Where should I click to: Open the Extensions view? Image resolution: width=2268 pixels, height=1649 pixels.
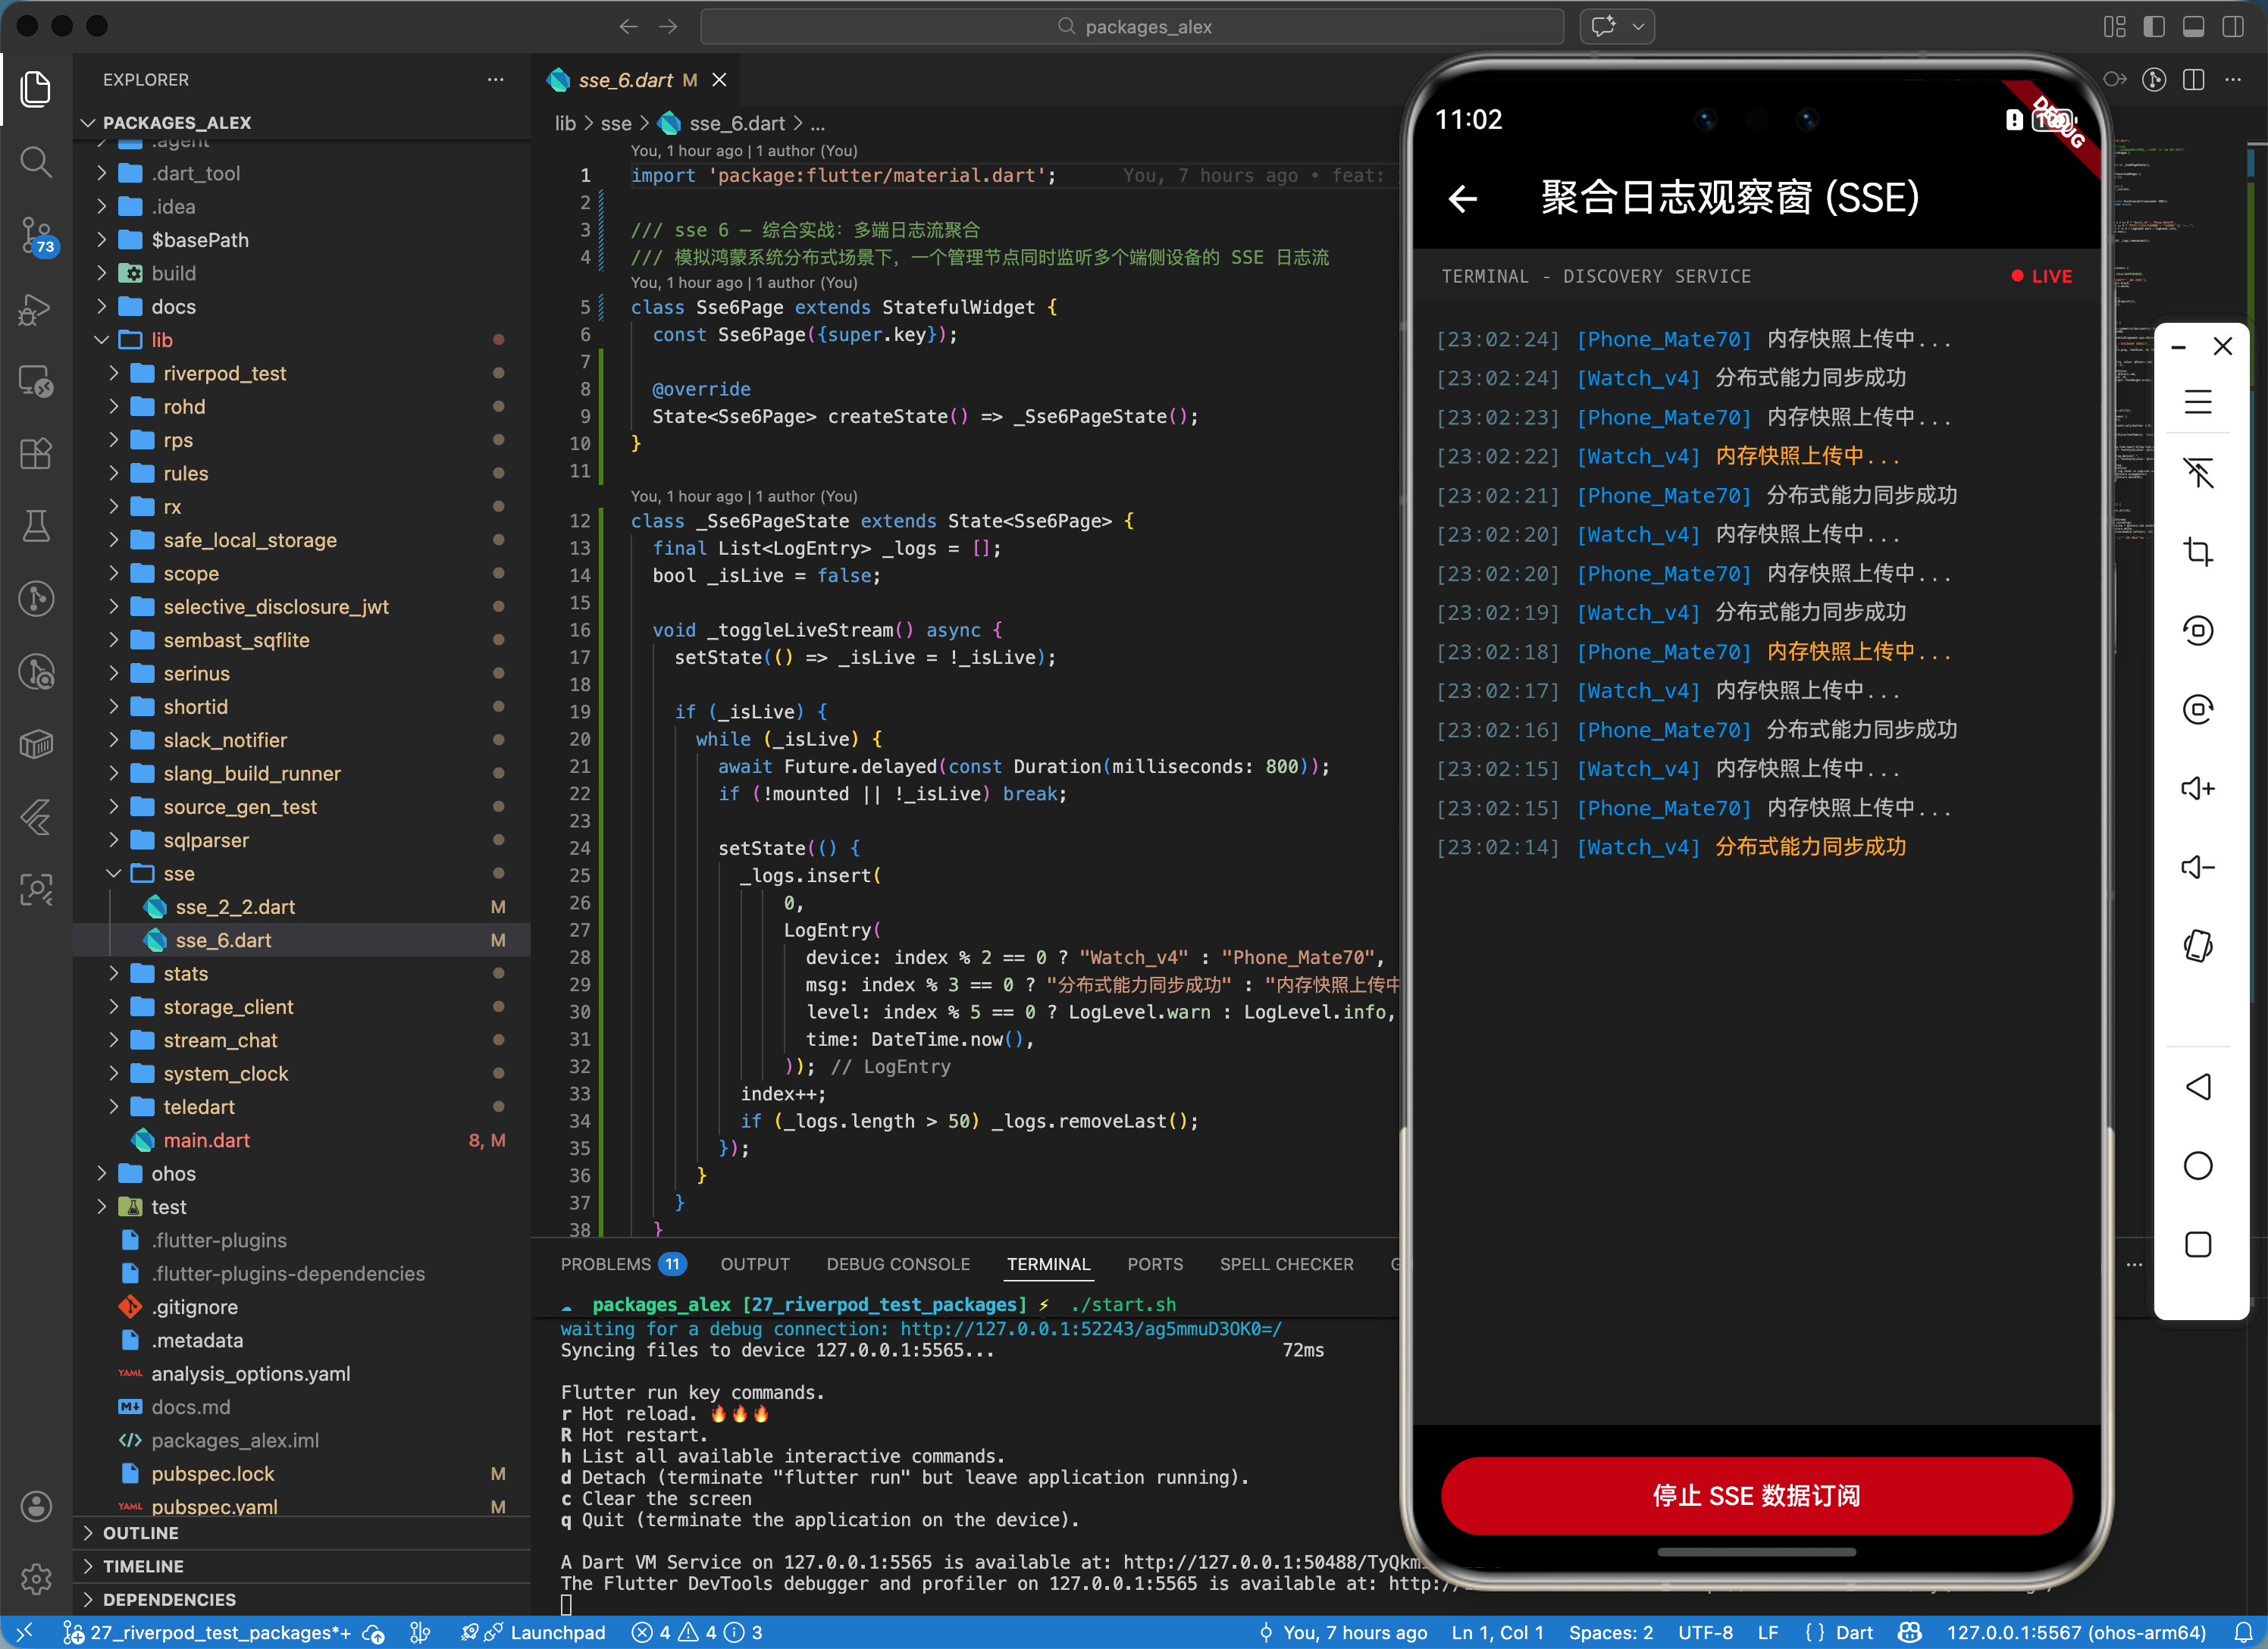coord(36,454)
